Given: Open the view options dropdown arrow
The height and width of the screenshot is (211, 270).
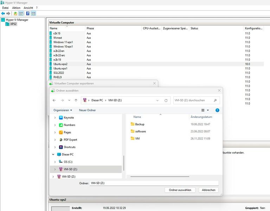Looking at the screenshot, I should (x=208, y=110).
